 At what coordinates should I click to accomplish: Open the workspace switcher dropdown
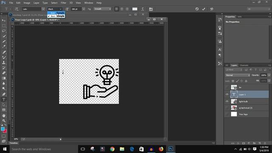[x=258, y=9]
